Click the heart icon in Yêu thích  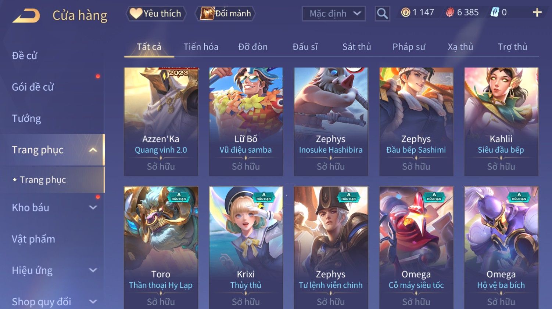tap(136, 14)
